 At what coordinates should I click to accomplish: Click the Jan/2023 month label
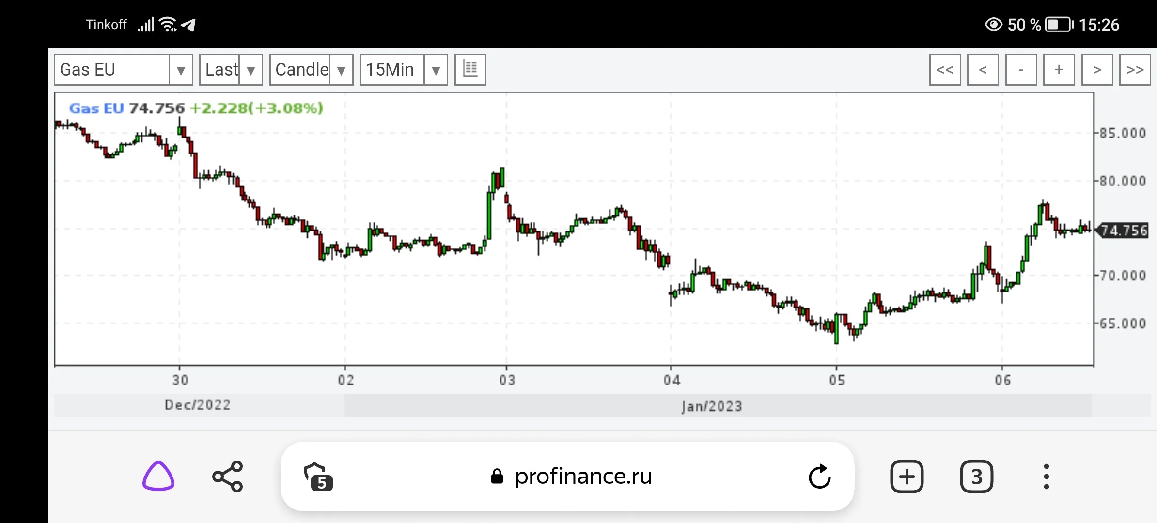point(712,406)
